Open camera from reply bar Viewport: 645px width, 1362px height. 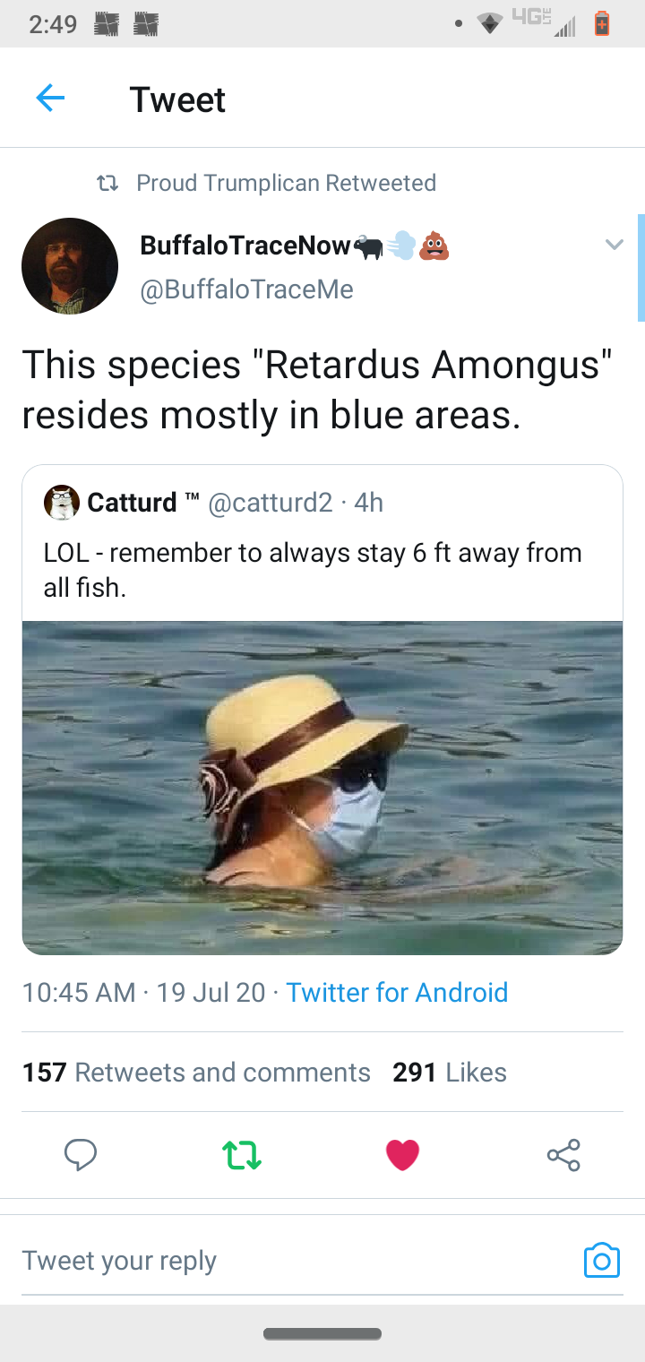coord(601,1260)
